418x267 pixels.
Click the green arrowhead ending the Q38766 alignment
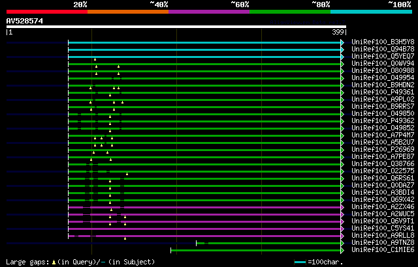pyautogui.click(x=342, y=165)
